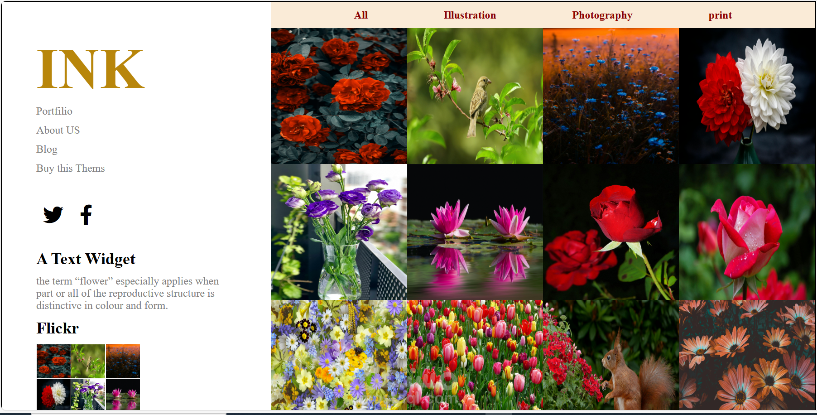Open the About US link
Viewport: 817px width, 415px height.
(x=58, y=130)
